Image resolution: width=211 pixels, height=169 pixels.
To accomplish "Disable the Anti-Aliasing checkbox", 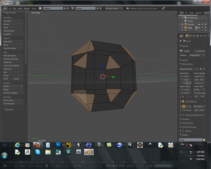I will point(183,101).
